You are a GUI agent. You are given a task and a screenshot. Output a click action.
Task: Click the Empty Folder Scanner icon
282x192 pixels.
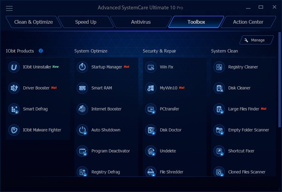219,130
